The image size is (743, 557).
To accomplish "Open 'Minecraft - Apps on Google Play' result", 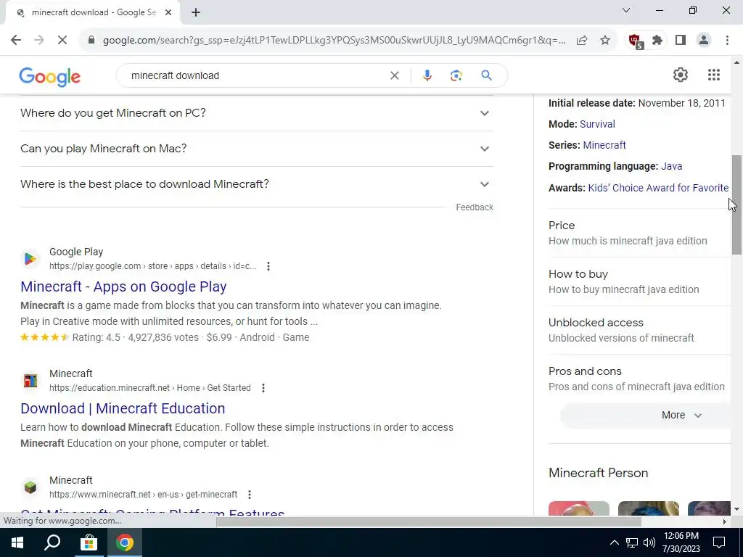I will [123, 286].
